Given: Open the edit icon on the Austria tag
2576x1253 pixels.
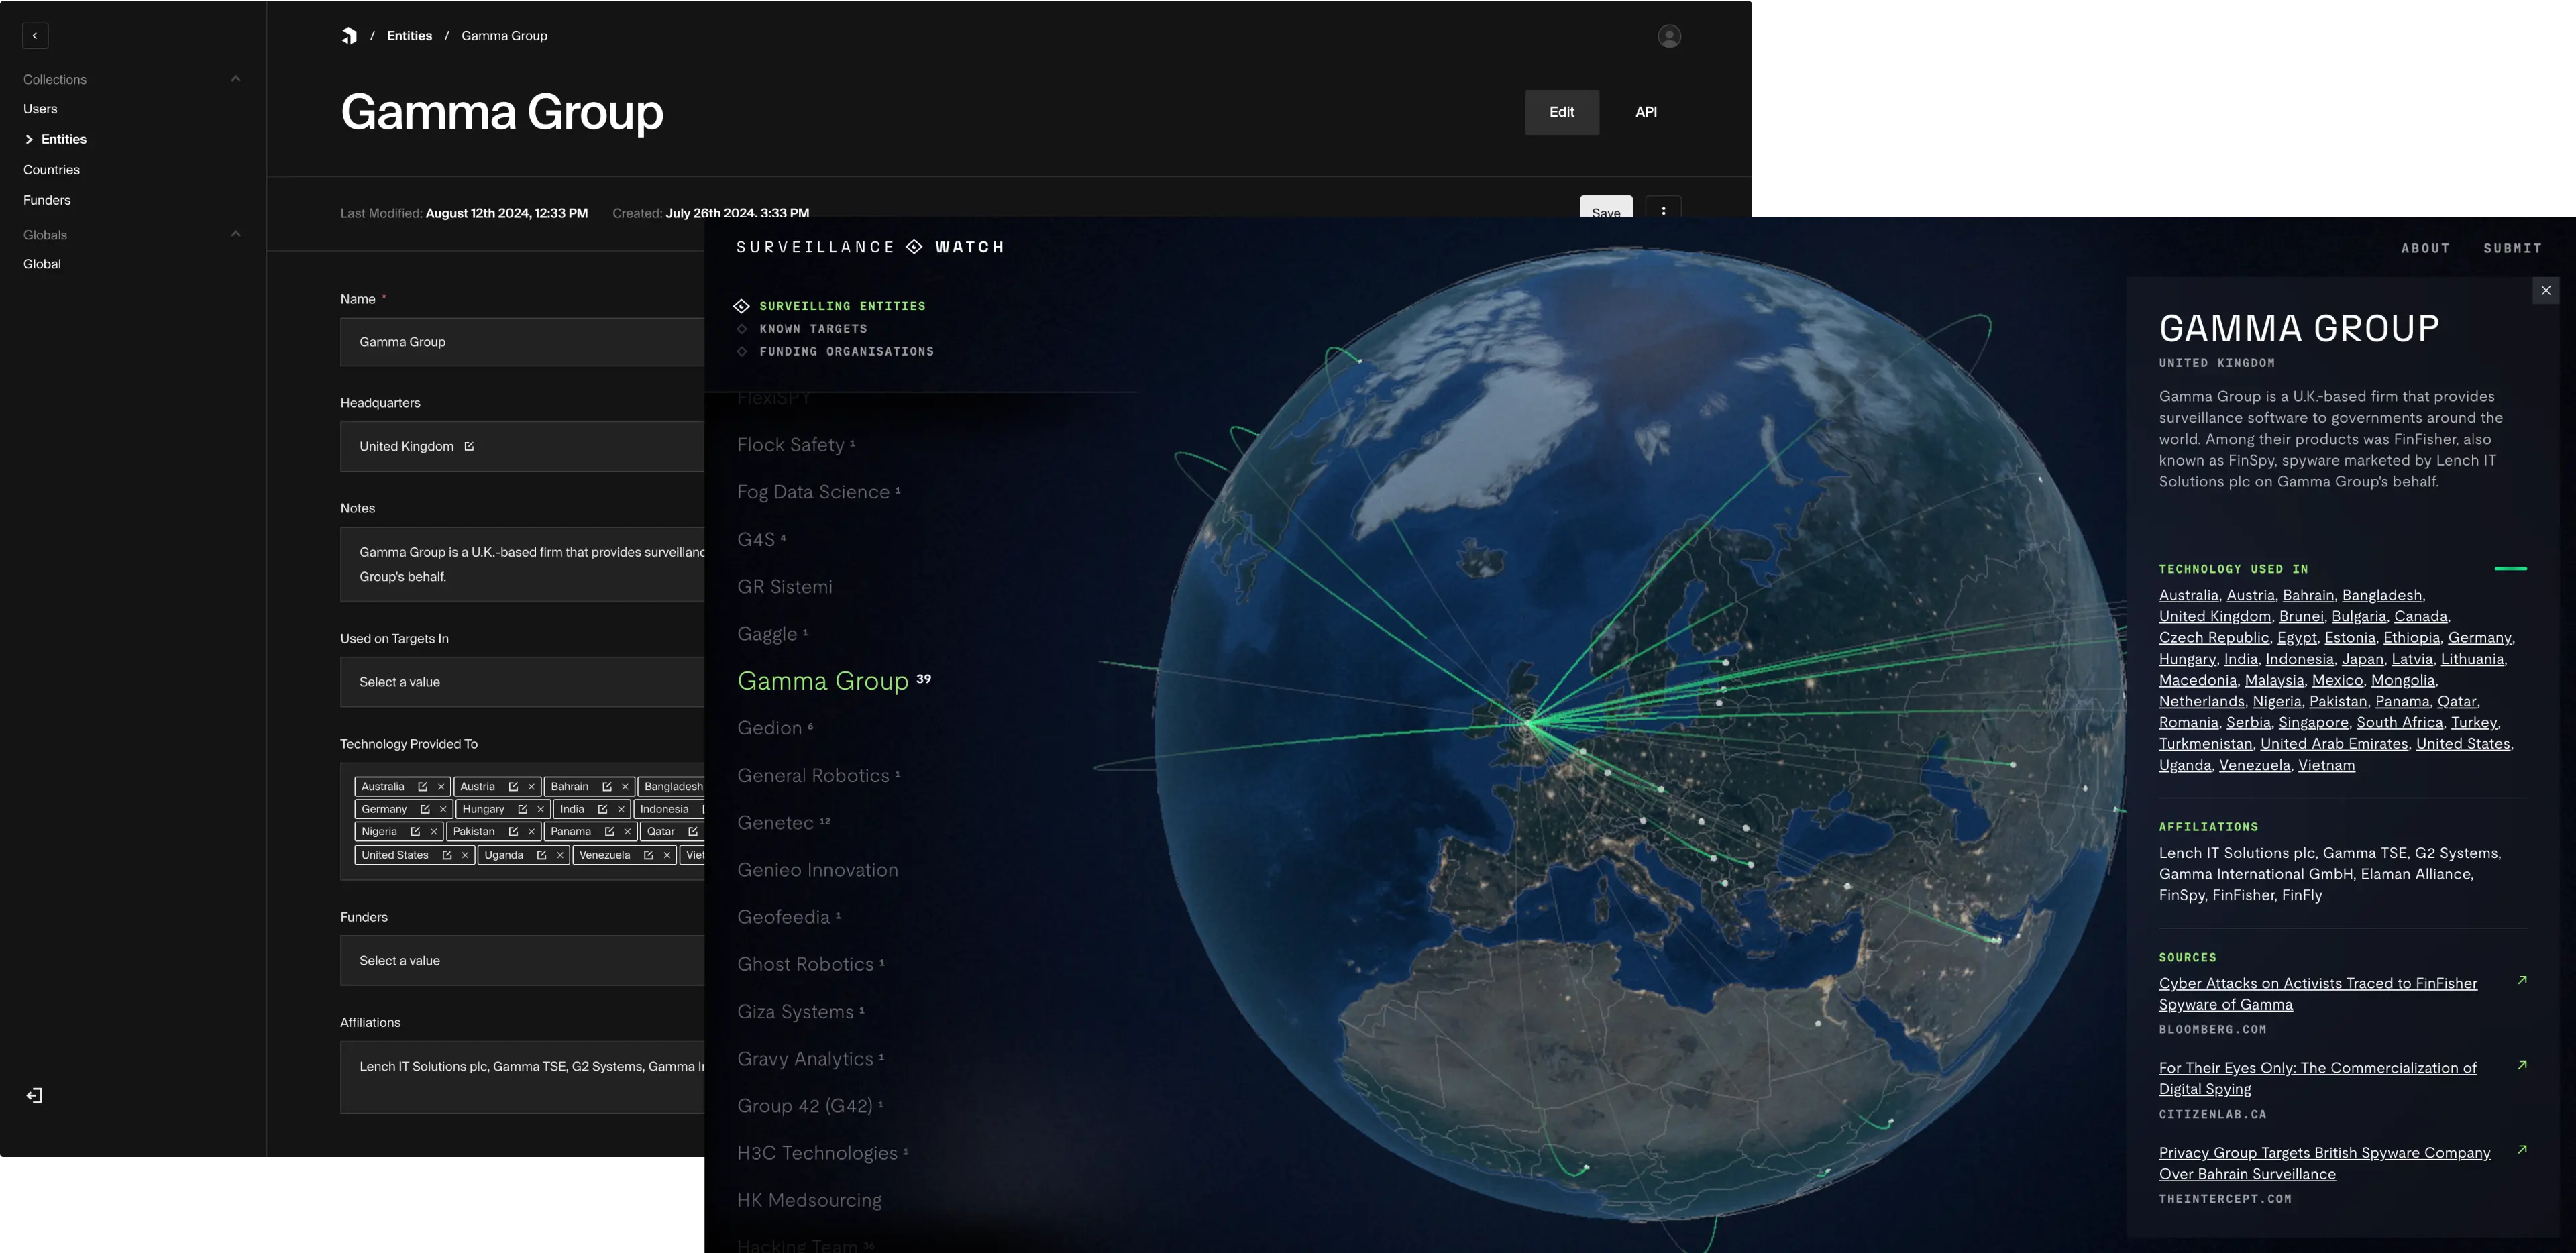Looking at the screenshot, I should (513, 787).
